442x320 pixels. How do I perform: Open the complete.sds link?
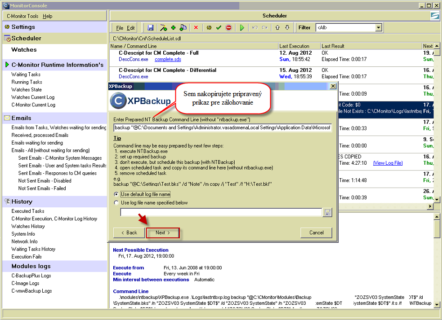click(168, 59)
